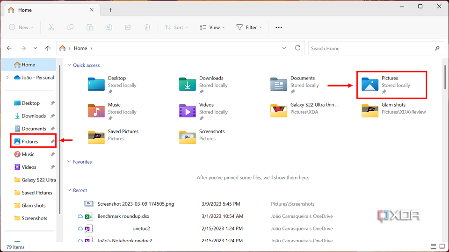Viewport: 449px width, 252px height.
Task: Click the Share icon in toolbar
Action: (x=128, y=27)
